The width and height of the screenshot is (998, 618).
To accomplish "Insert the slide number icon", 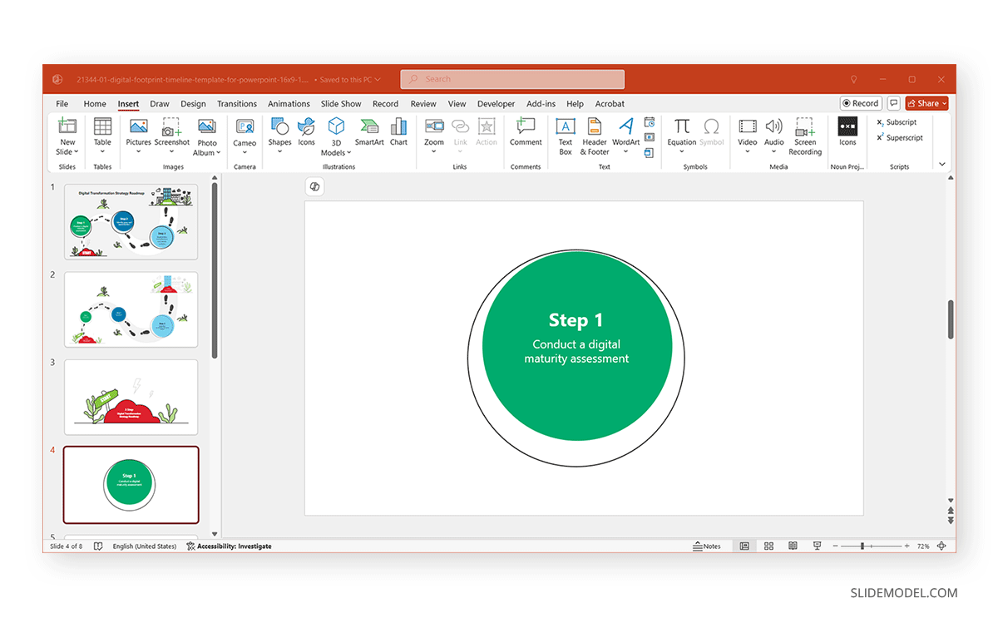I will pyautogui.click(x=650, y=137).
